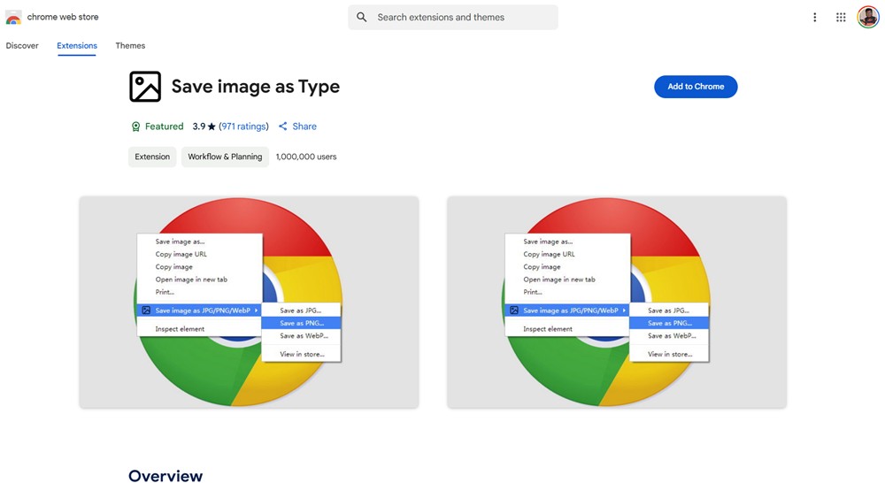Click the rating star icon

(x=212, y=126)
